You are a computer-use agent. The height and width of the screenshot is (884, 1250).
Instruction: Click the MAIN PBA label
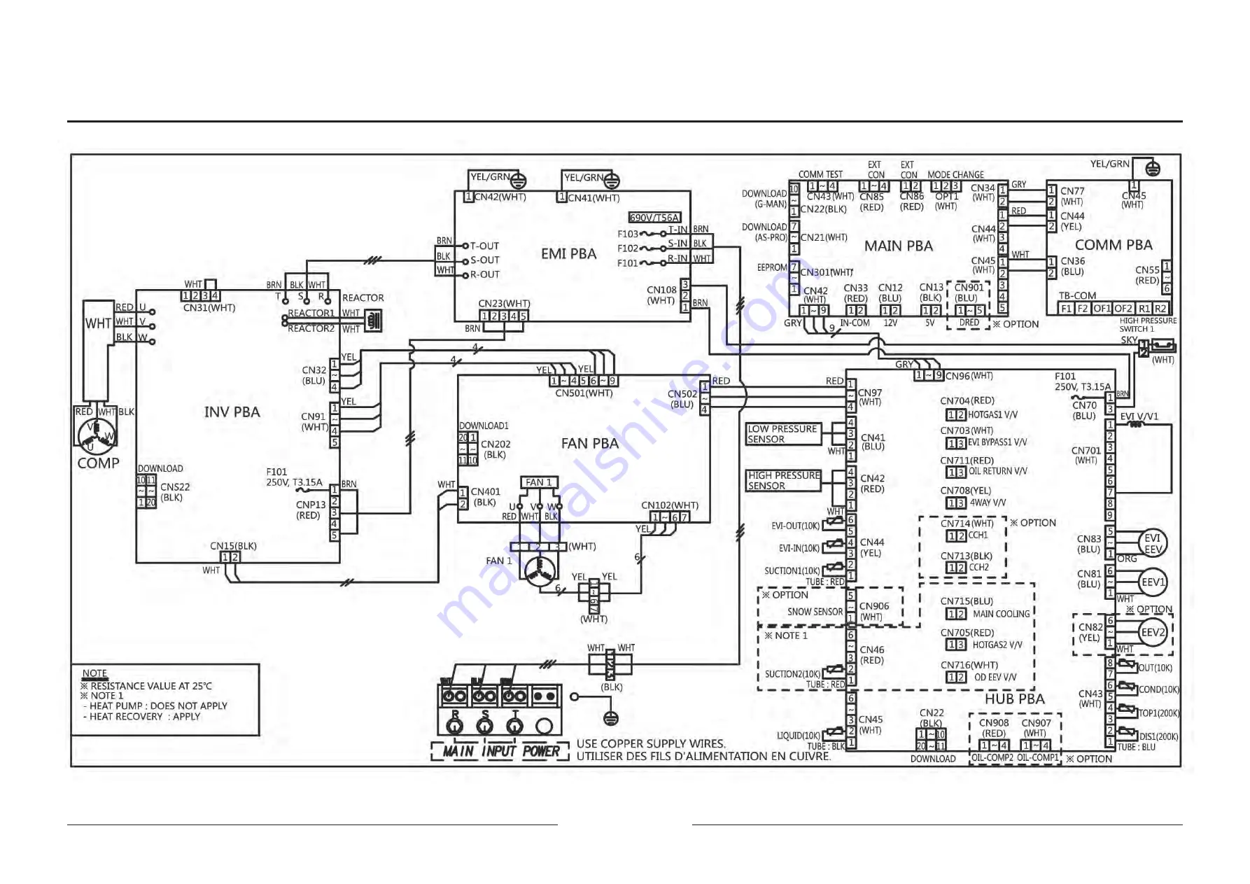899,246
